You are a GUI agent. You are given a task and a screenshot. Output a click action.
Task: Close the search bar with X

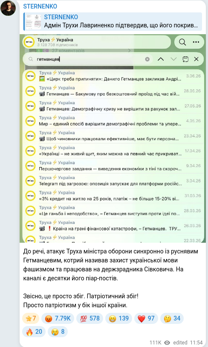pos(196,59)
